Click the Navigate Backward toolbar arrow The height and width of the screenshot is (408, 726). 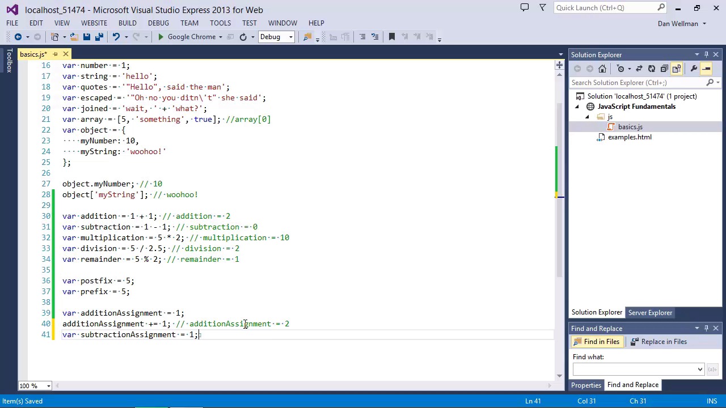18,37
